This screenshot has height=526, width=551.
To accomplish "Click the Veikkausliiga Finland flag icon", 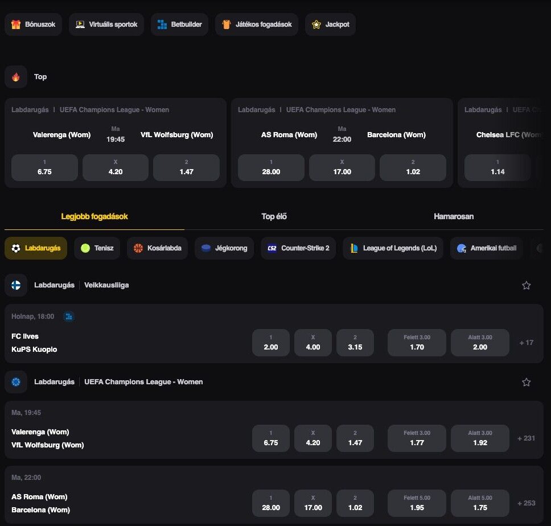I will (16, 285).
